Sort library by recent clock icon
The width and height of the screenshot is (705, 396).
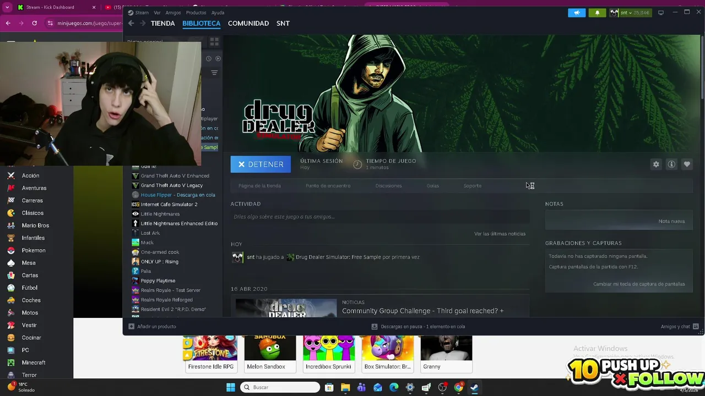click(x=209, y=58)
